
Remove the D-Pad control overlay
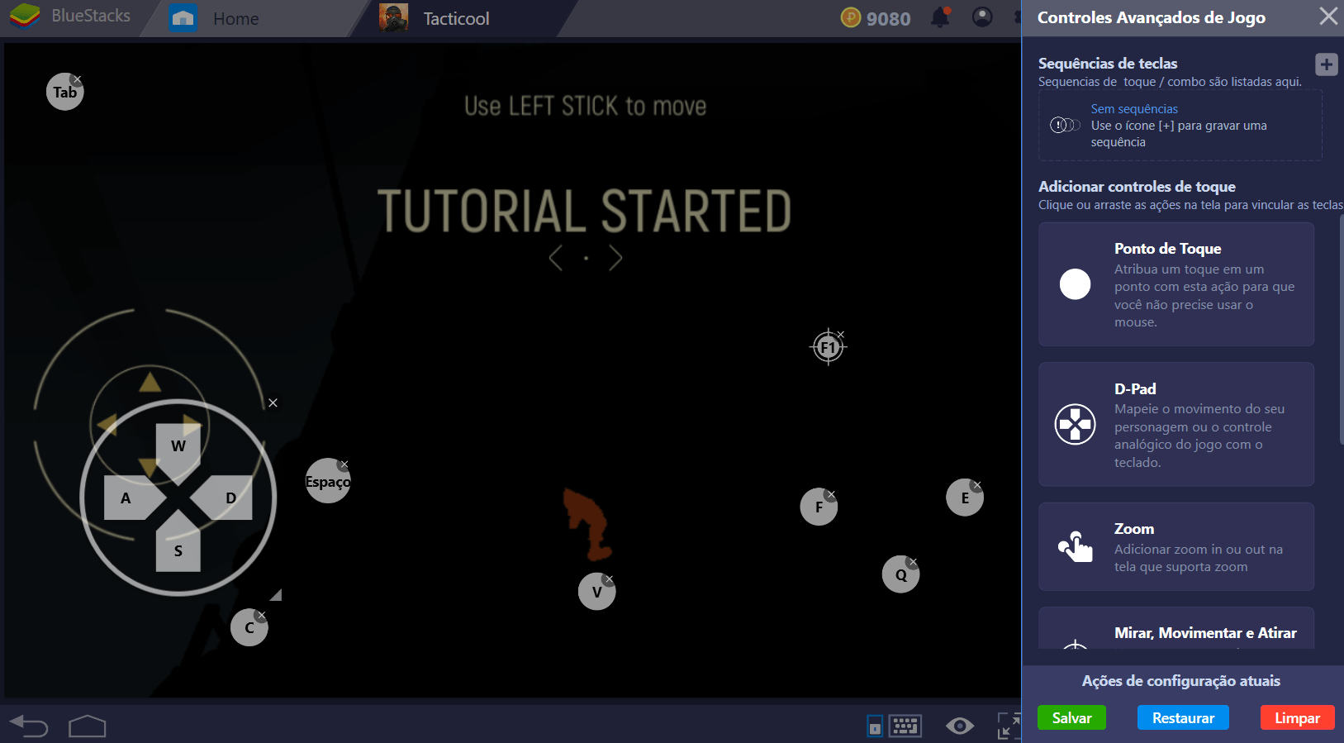click(273, 402)
